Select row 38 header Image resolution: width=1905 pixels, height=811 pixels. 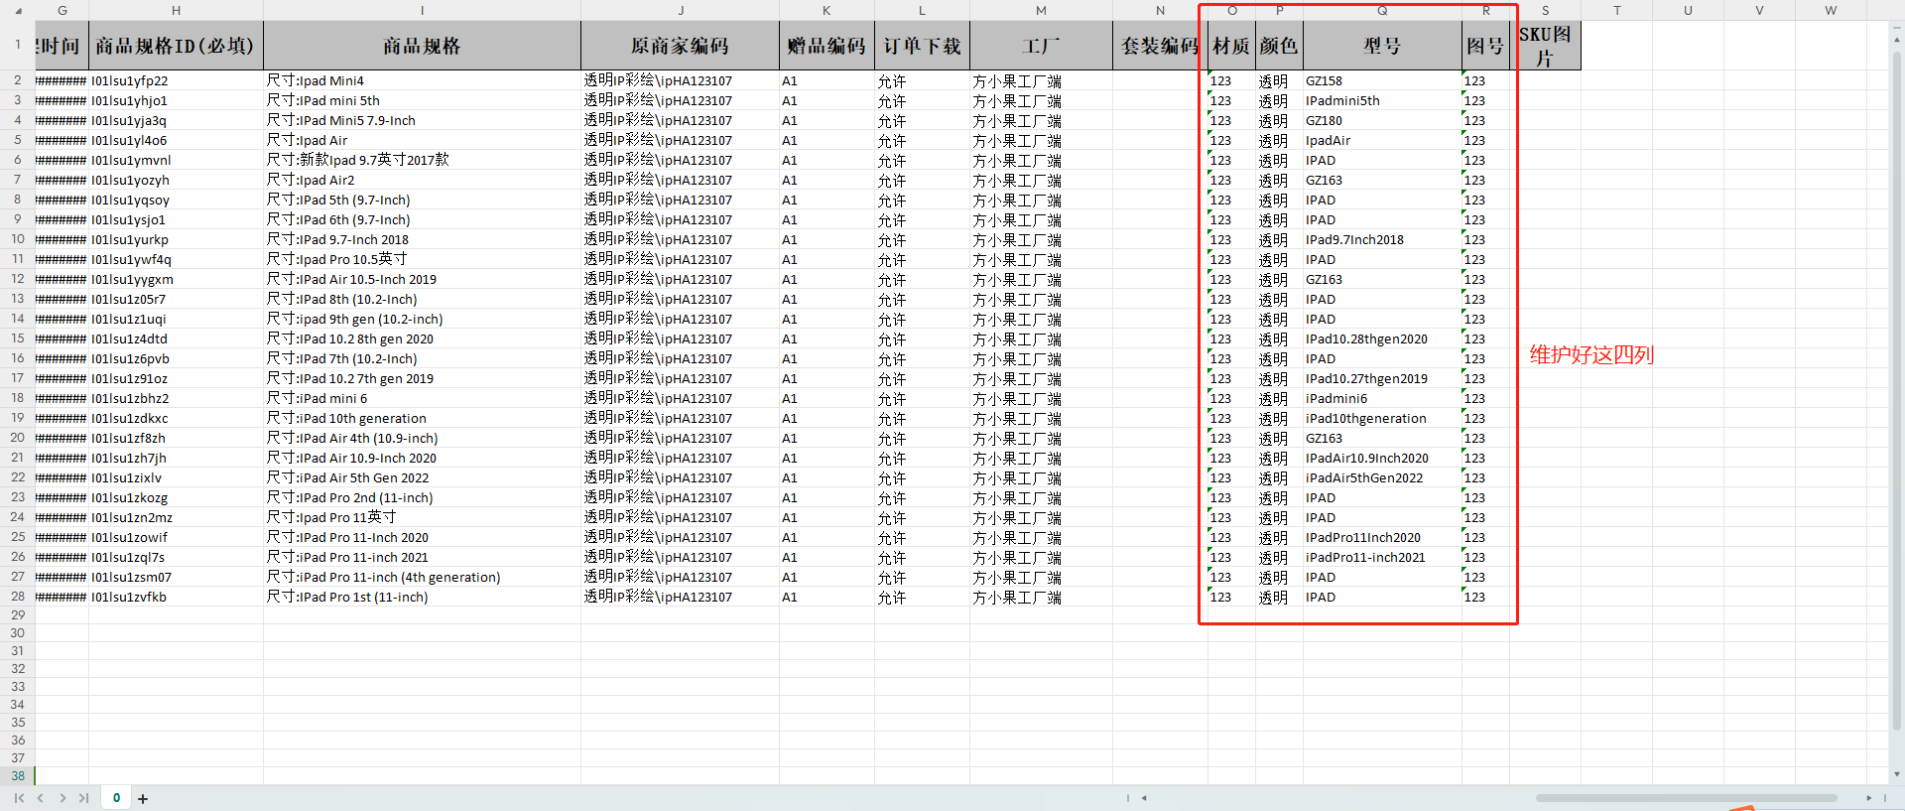point(17,775)
